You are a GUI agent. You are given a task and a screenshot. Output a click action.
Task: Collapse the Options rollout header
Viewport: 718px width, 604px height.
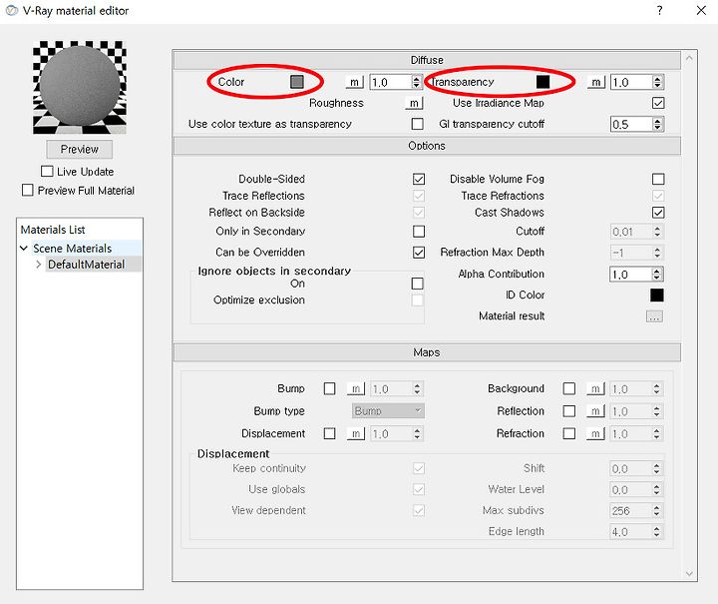coord(427,146)
